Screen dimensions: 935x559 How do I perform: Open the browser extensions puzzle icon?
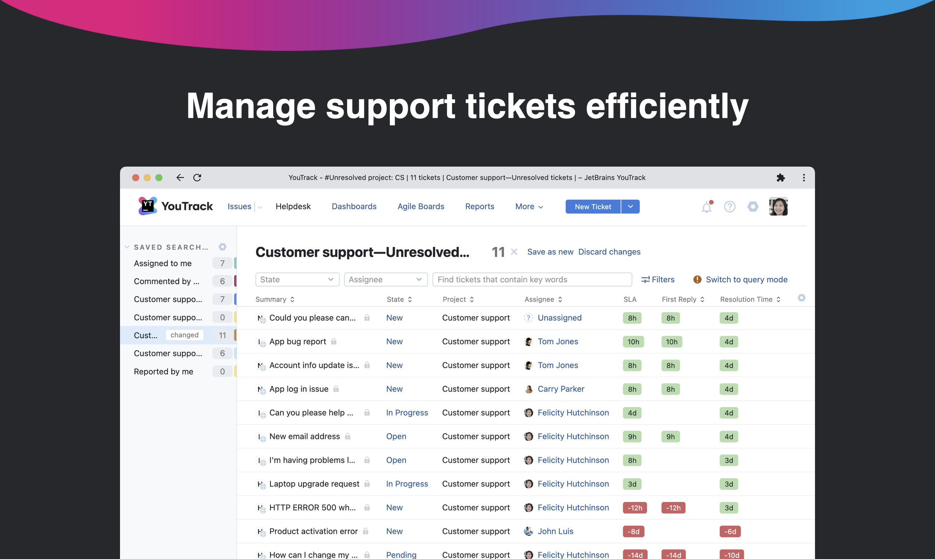pos(780,177)
